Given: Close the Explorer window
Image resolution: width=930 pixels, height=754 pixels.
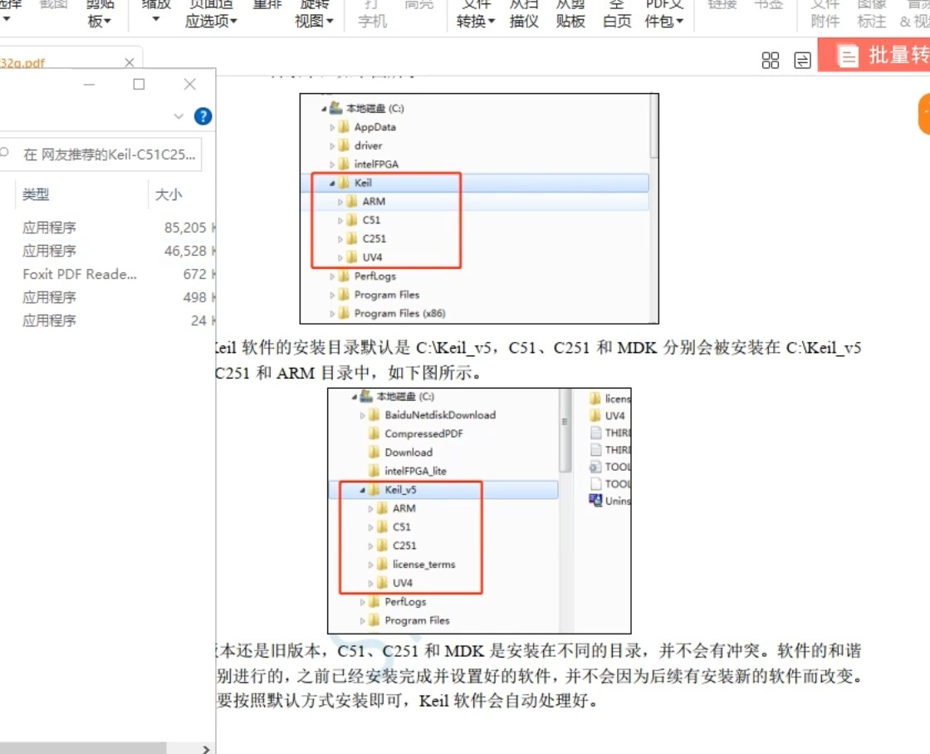Looking at the screenshot, I should coord(190,84).
